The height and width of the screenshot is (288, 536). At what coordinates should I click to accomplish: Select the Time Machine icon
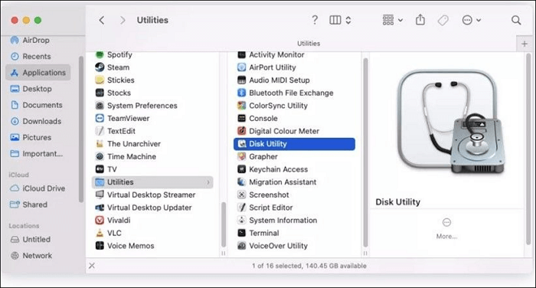pos(100,157)
